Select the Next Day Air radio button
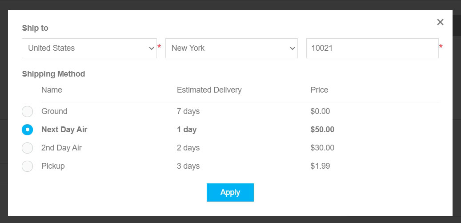This screenshot has height=223, width=461. click(x=28, y=130)
